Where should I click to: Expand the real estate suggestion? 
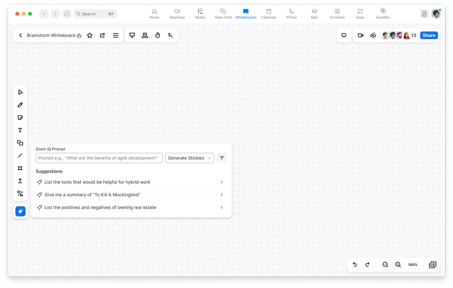tap(222, 207)
